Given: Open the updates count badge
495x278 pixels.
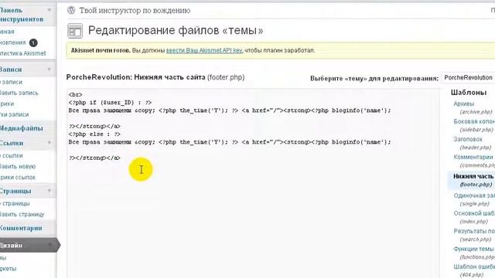Looking at the screenshot, I should pos(33,42).
